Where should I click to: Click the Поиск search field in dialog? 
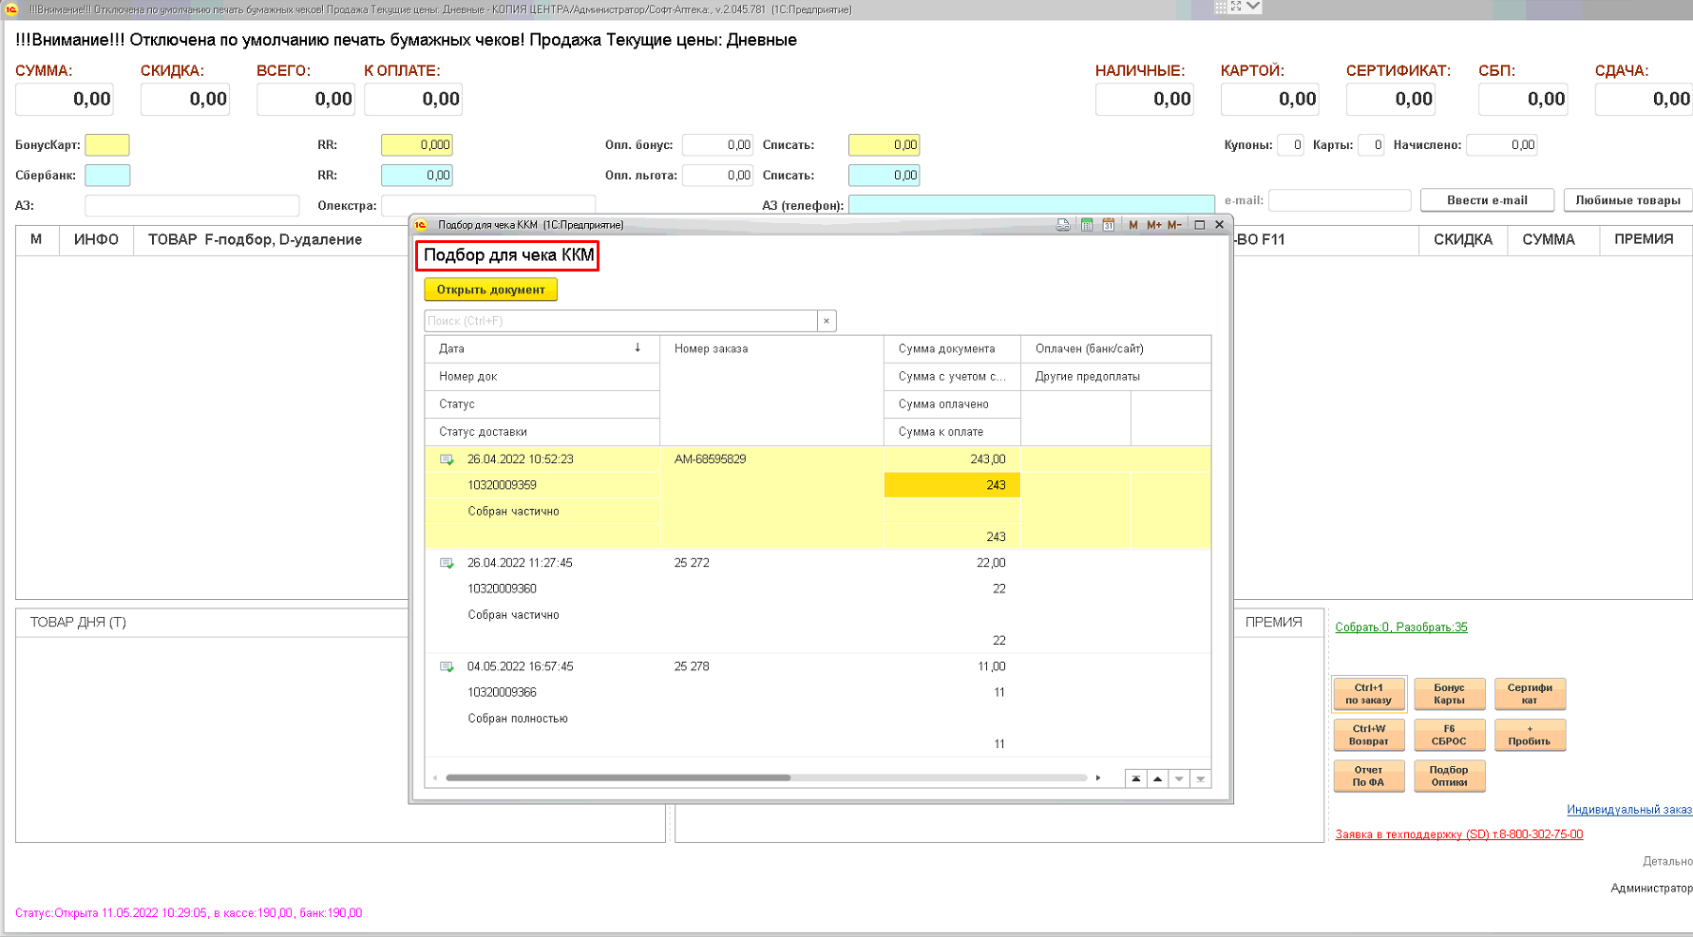[620, 321]
